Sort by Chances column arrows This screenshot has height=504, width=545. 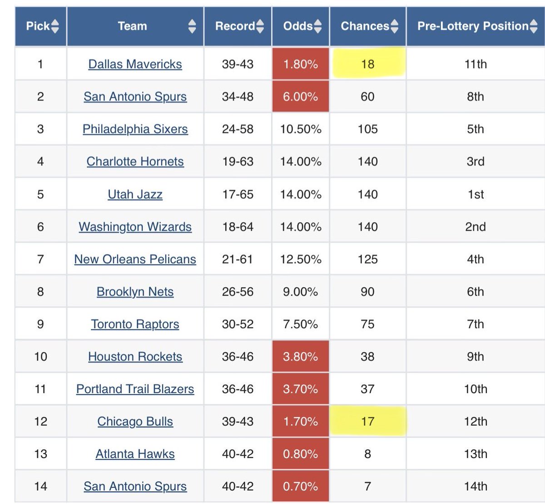394,26
